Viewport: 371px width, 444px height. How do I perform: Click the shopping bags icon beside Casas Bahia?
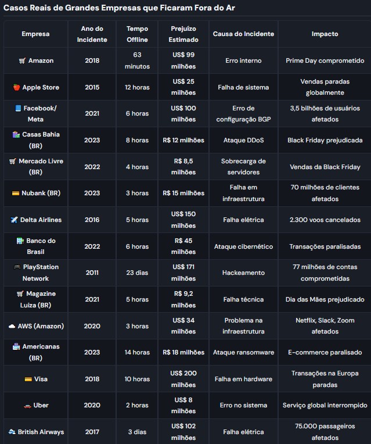click(x=16, y=135)
